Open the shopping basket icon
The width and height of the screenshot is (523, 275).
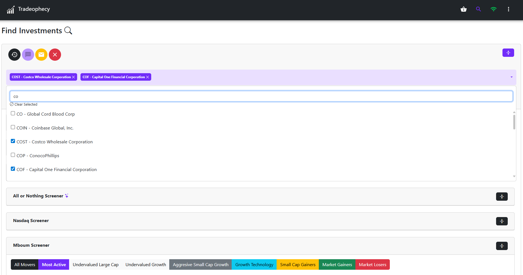[463, 9]
